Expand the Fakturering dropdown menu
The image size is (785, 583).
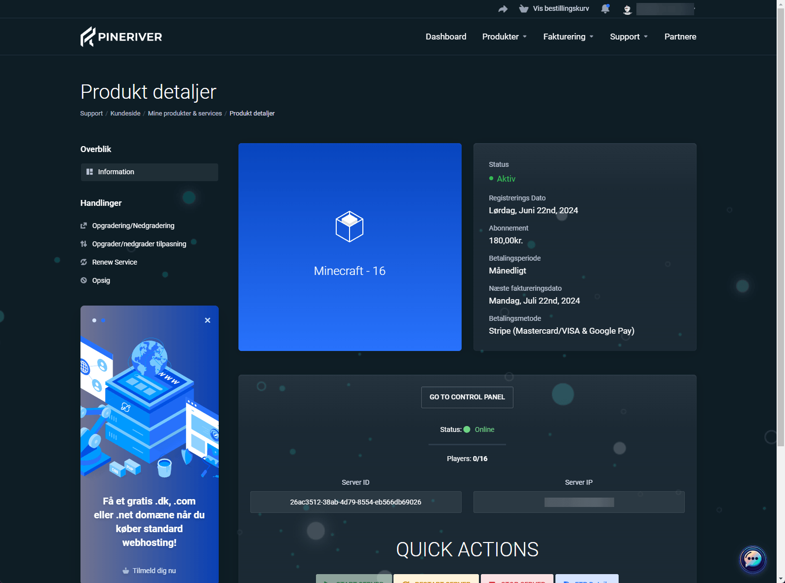[568, 37]
